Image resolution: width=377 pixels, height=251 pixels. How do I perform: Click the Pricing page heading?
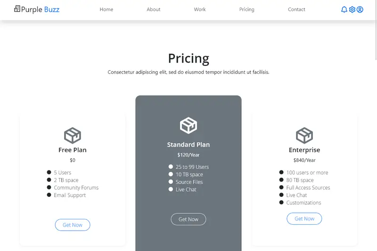coord(188,58)
